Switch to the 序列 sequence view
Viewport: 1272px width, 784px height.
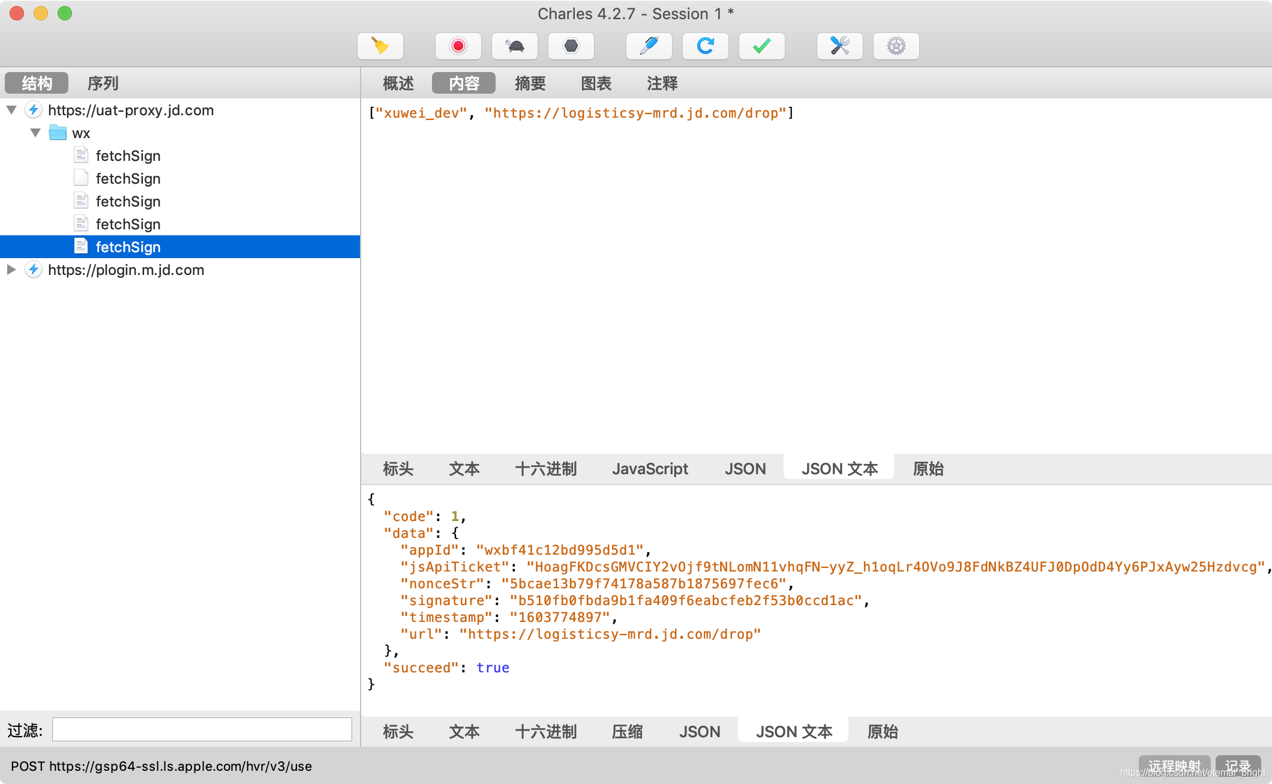click(103, 83)
